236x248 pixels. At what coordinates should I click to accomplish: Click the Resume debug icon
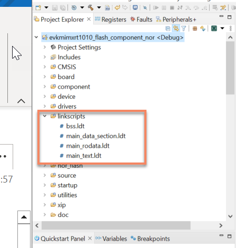click(x=156, y=8)
